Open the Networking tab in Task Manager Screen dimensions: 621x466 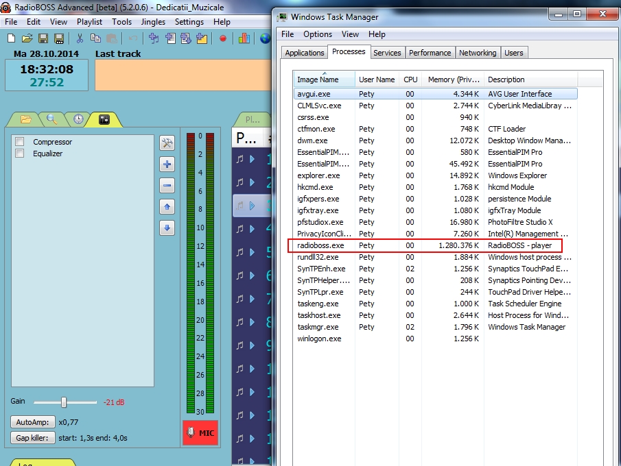click(x=478, y=53)
